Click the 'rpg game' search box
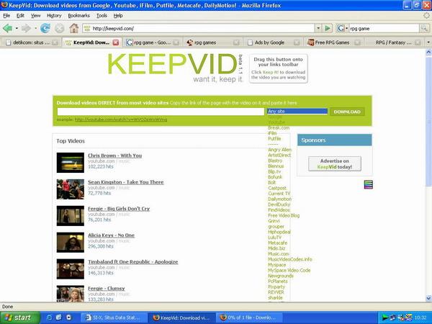Screen dimensions: 432x324 point(384,28)
